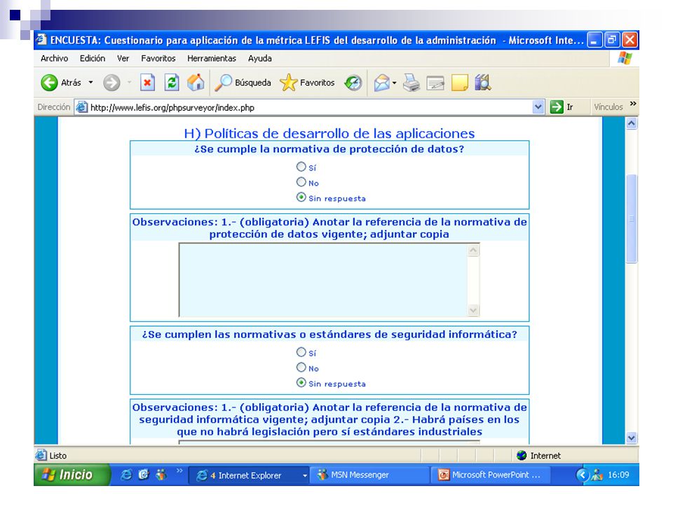
Task: Open the Herramientas menu
Action: pos(212,58)
